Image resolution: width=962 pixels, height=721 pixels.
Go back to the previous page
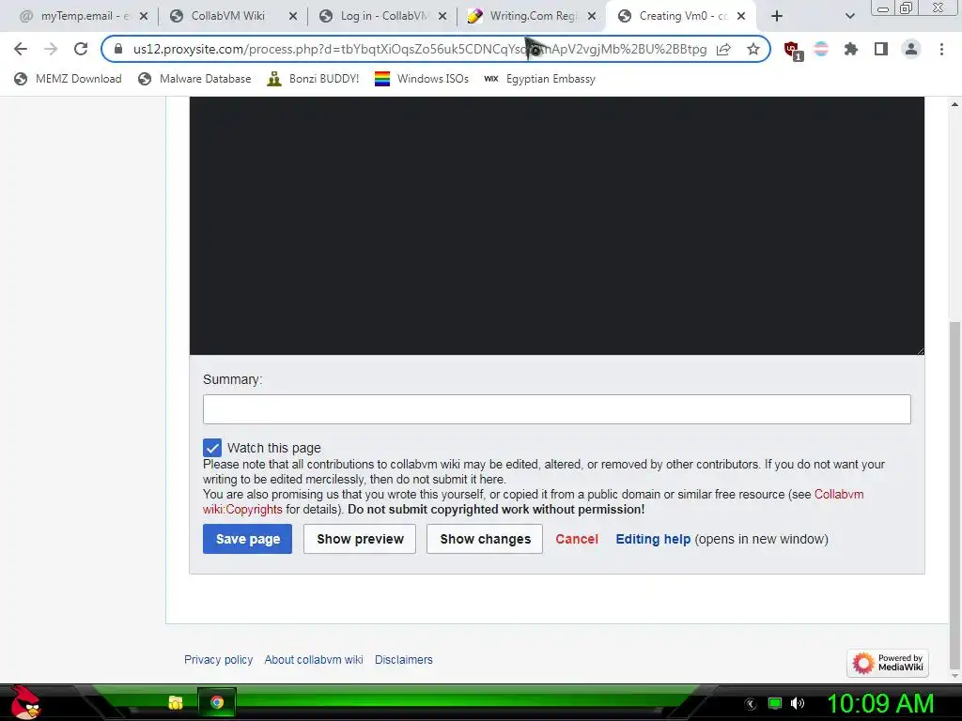click(21, 49)
